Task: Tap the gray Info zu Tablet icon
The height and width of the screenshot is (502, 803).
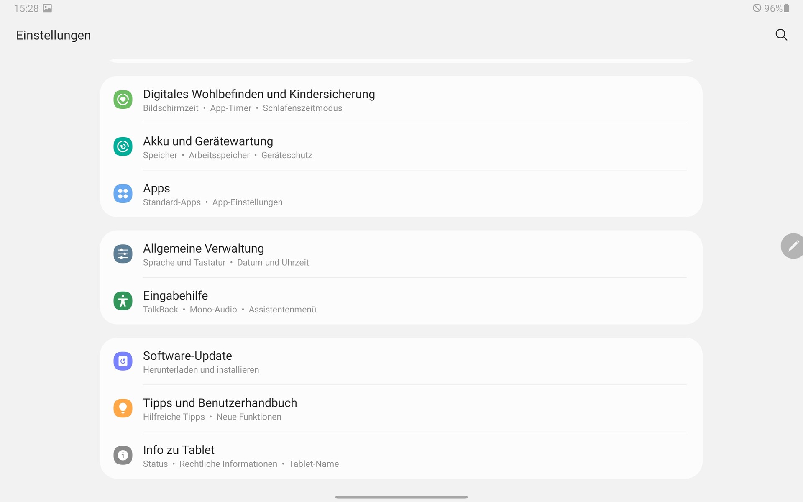Action: pyautogui.click(x=123, y=455)
